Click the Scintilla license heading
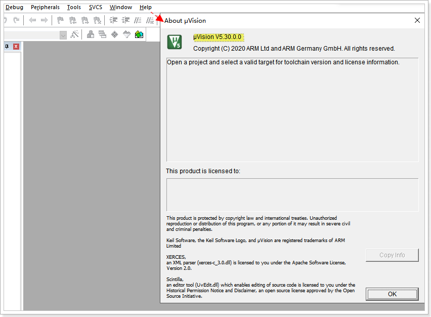The image size is (431, 317). pyautogui.click(x=175, y=280)
